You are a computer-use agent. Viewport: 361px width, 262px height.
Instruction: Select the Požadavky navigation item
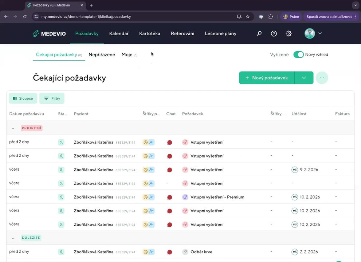[87, 33]
